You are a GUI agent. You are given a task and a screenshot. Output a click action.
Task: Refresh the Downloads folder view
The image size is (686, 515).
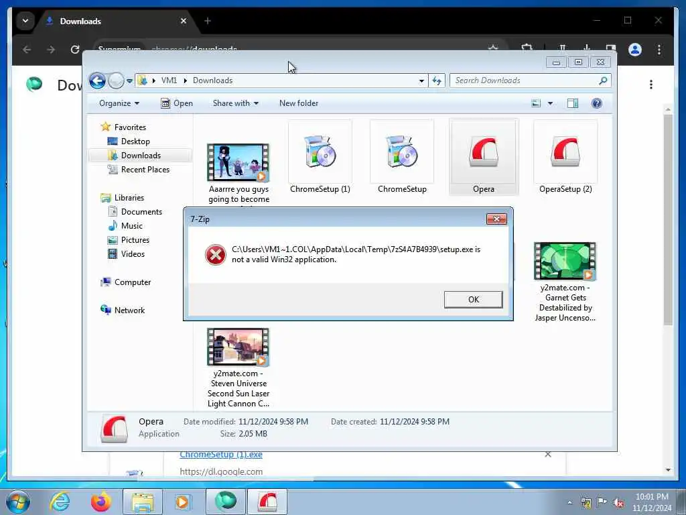tap(437, 80)
